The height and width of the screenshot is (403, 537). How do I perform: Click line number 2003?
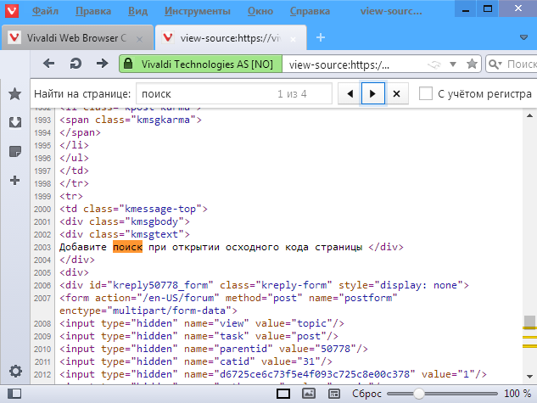[42, 247]
